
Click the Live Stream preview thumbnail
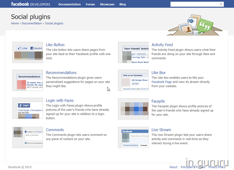pos(133,137)
